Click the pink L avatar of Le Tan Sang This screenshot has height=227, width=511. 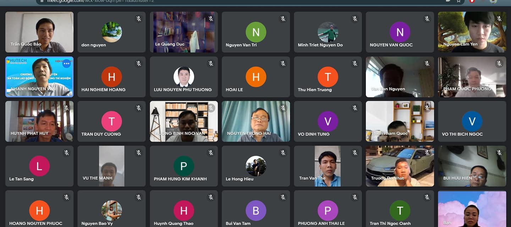coord(39,166)
